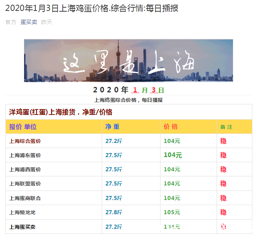Click the 2020年1月3日 date heading below banner
This screenshot has height=236, width=256.
click(x=128, y=90)
